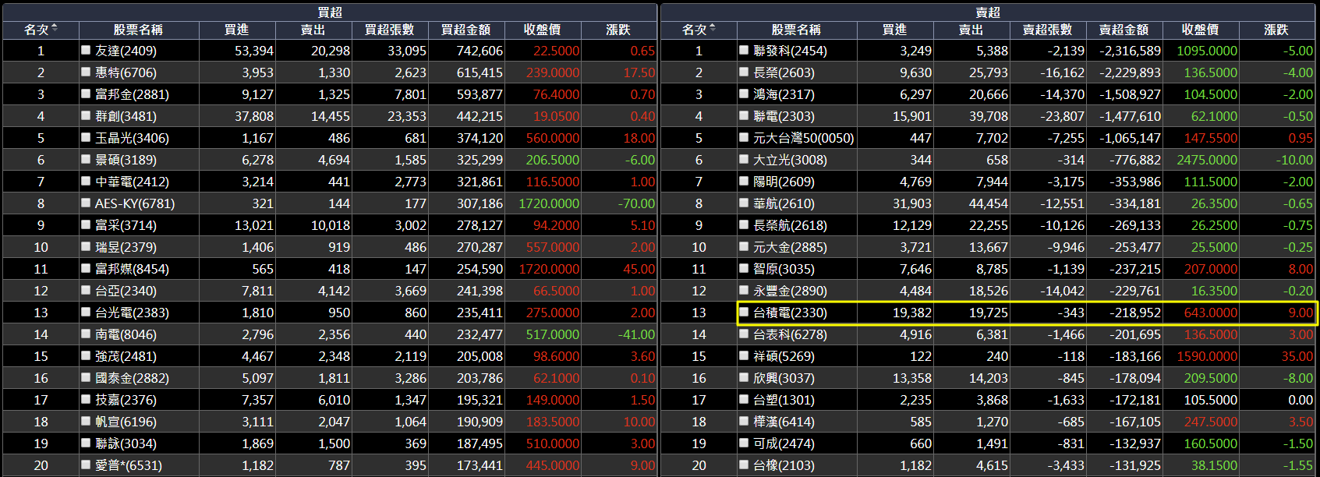Open stock 瑞昱(2379)
This screenshot has width=1320, height=477.
coord(126,247)
